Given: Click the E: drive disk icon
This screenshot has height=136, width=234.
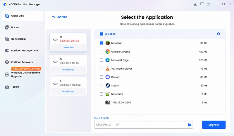Looking at the screenshot, I should pyautogui.click(x=56, y=84).
